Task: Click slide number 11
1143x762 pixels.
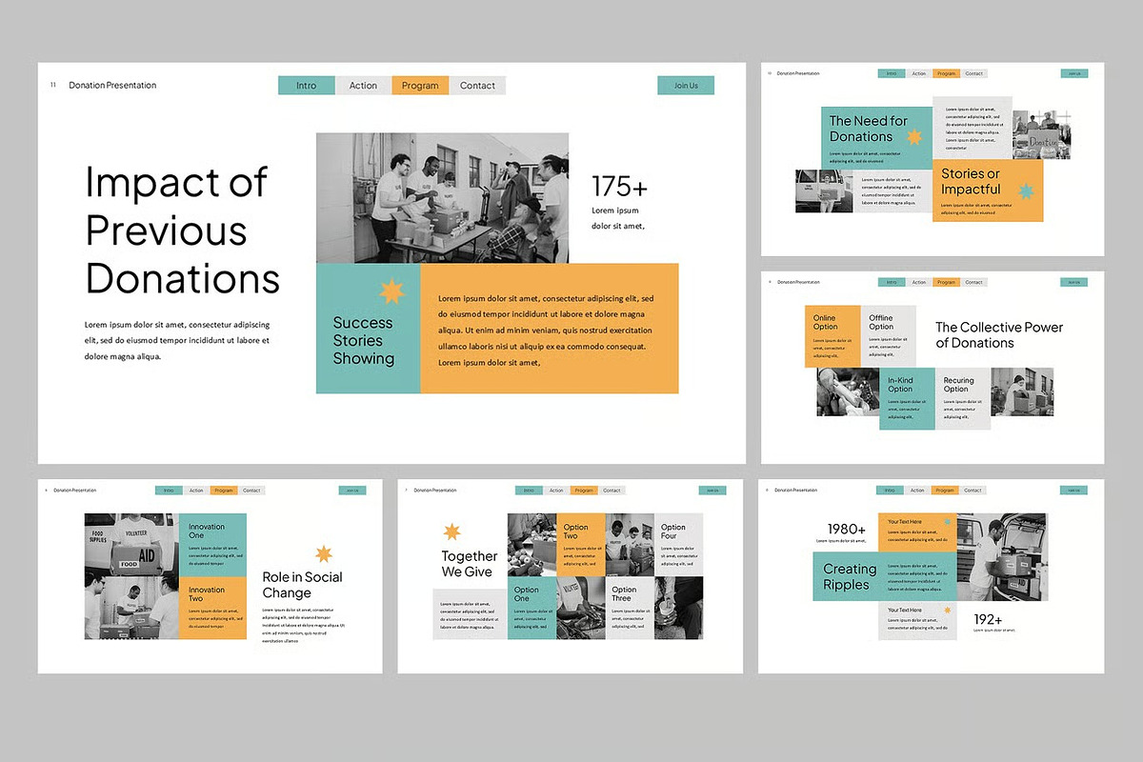Action: [53, 86]
